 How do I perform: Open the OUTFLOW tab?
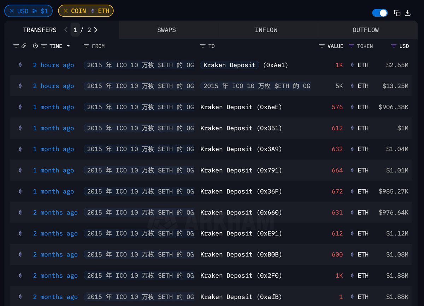(x=366, y=30)
